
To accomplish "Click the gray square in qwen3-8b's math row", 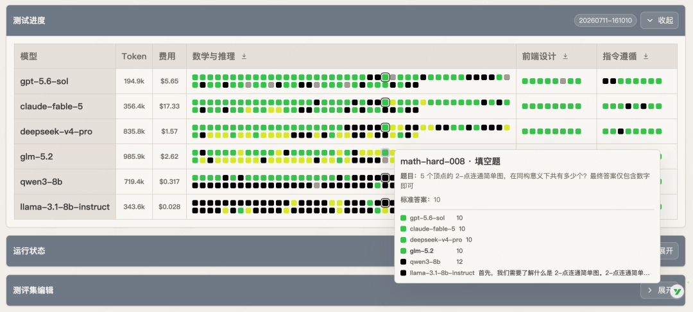I will tap(317, 185).
